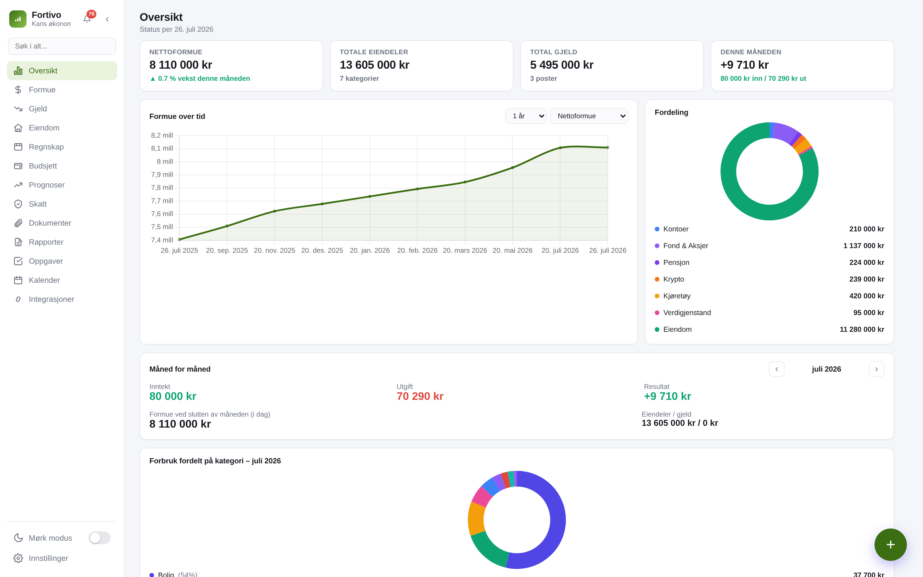Image resolution: width=923 pixels, height=577 pixels.
Task: Click the Skatt shield icon
Action: (x=18, y=204)
